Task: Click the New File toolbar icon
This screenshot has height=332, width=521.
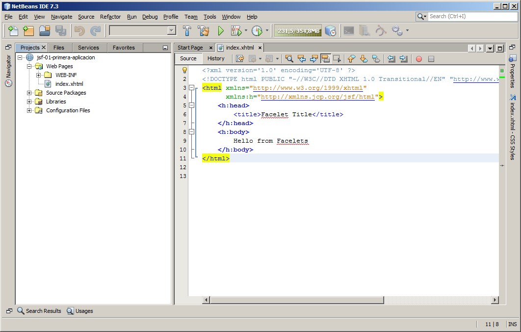Action: tap(13, 31)
